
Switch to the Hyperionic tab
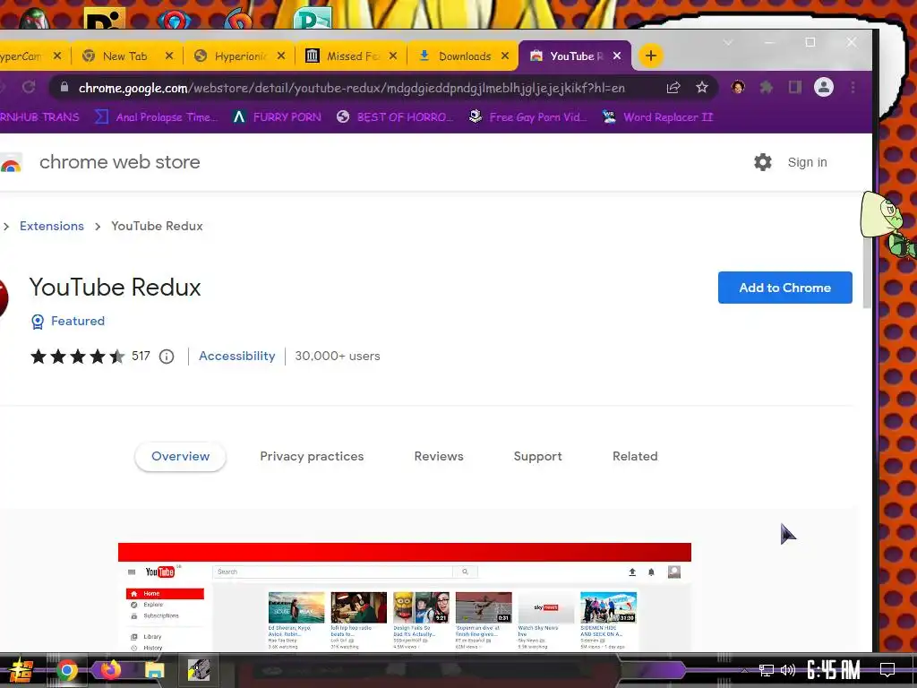click(238, 56)
